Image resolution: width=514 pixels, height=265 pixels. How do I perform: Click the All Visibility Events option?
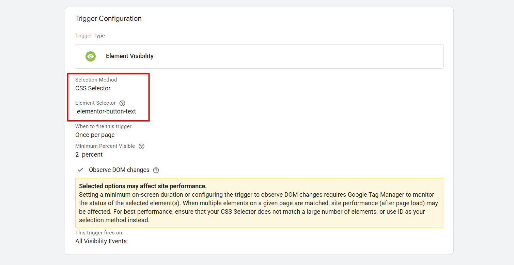(x=101, y=241)
